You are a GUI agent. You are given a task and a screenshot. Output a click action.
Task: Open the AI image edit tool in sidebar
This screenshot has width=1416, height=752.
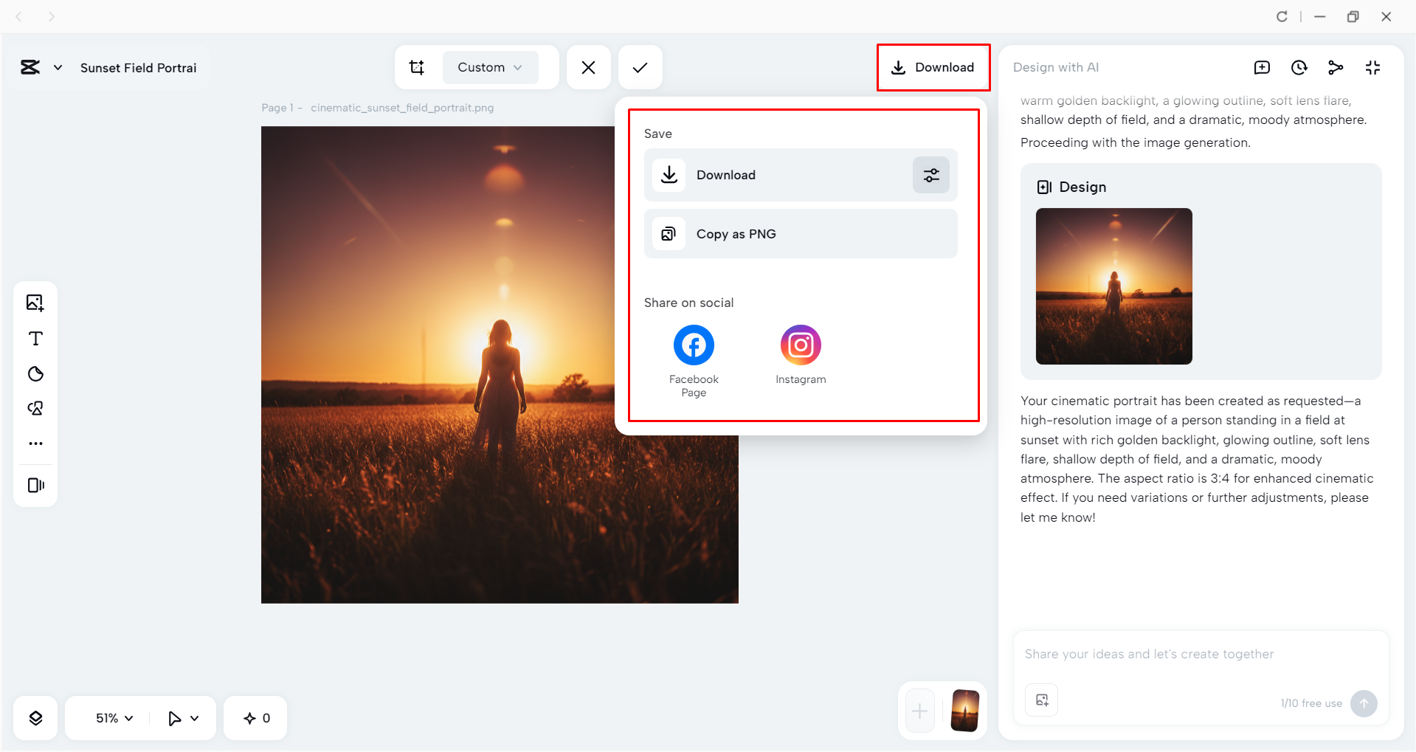coord(35,409)
